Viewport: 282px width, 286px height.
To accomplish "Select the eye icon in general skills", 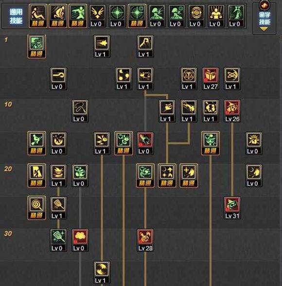I will [196, 16].
